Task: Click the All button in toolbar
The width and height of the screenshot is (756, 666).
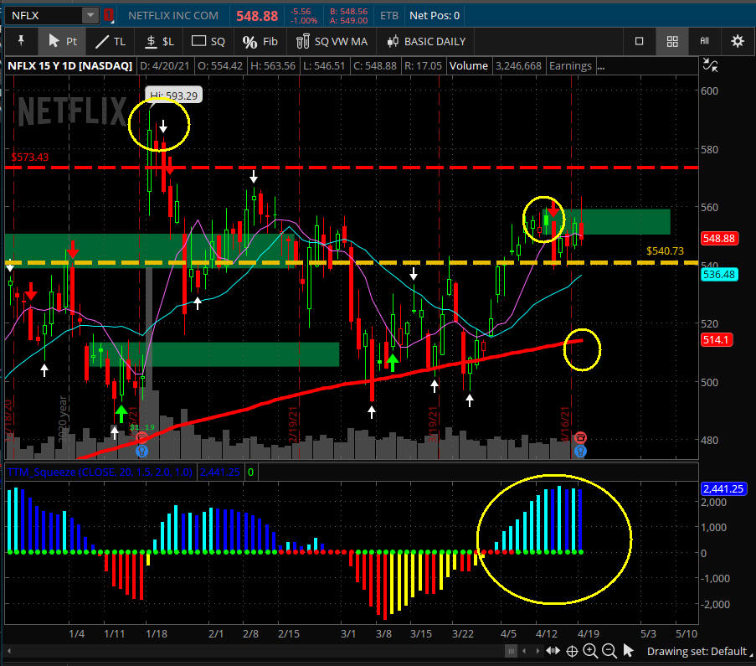Action: click(x=704, y=41)
